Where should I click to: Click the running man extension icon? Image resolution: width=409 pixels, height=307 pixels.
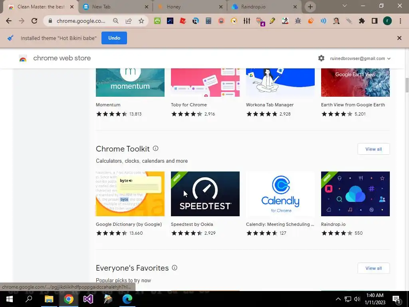click(x=285, y=21)
